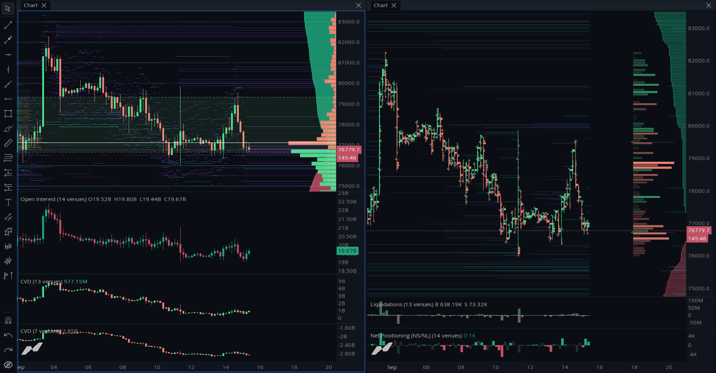Select the ruler measure tool
The width and height of the screenshot is (716, 373).
8,143
